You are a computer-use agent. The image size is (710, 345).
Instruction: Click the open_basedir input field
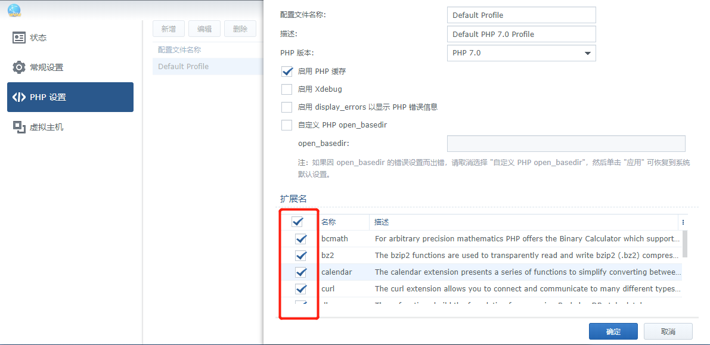[x=565, y=143]
